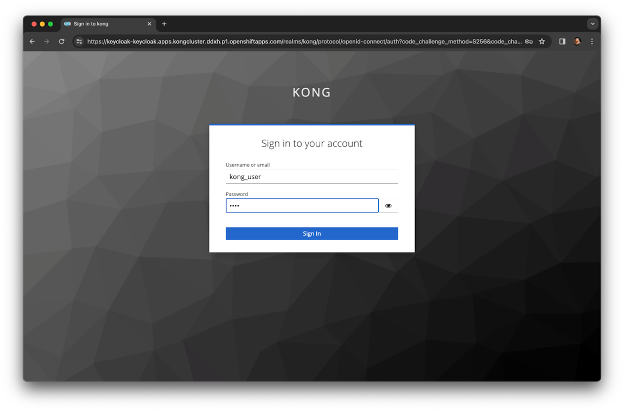Click the Username or email field
624x412 pixels.
pos(312,176)
